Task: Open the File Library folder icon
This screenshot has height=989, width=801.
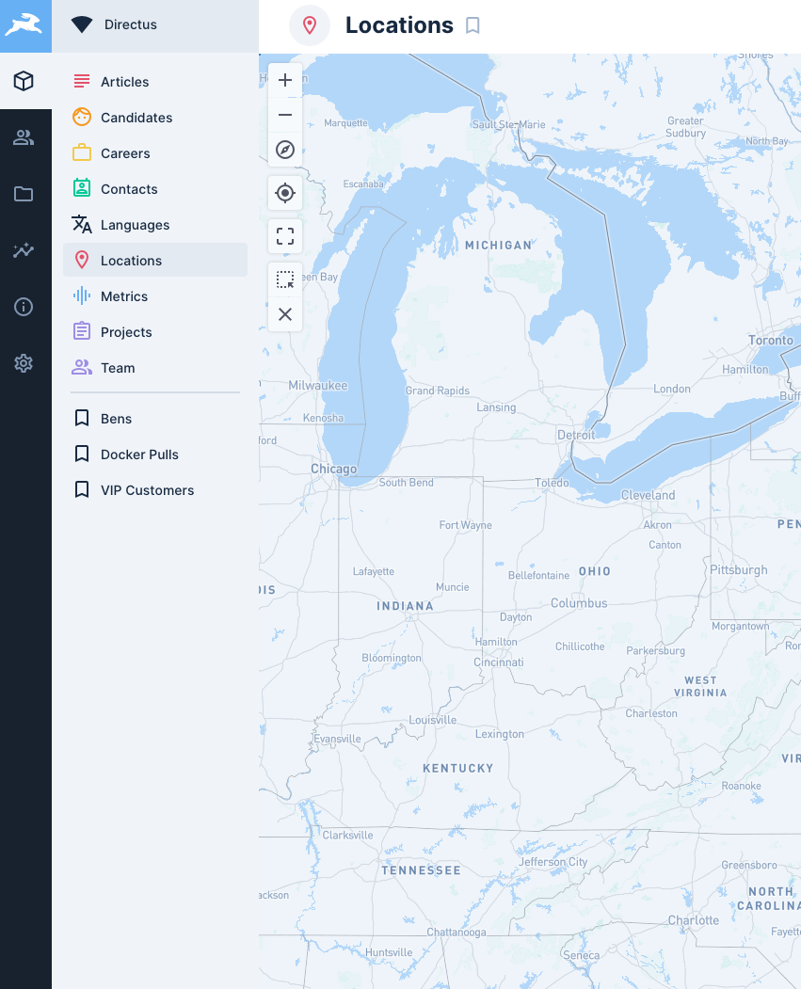Action: [24, 194]
